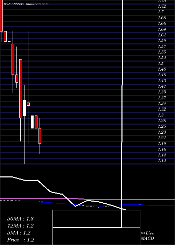Click the 1.19 price axis label
Image resolution: width=175 pixels, height=245 pixels.
coord(162,144)
